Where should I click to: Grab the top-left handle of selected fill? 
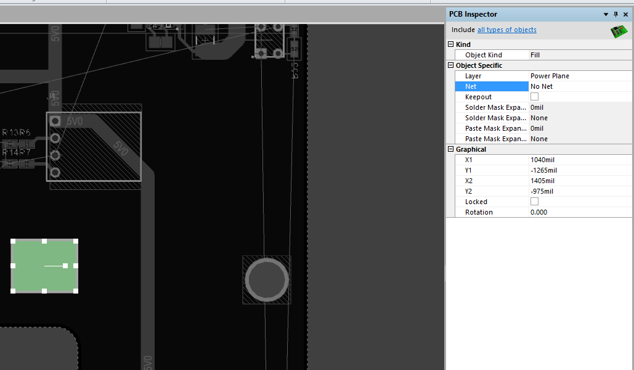pyautogui.click(x=14, y=242)
